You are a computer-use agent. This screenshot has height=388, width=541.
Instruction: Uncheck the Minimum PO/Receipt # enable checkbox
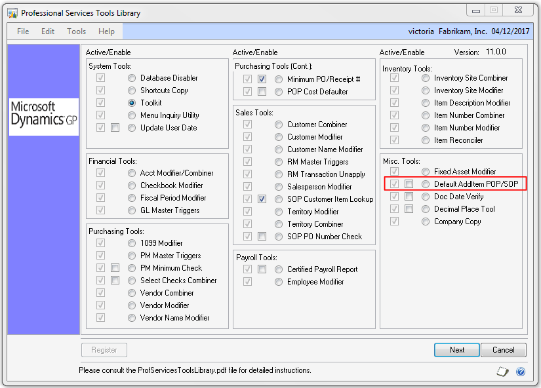point(262,79)
